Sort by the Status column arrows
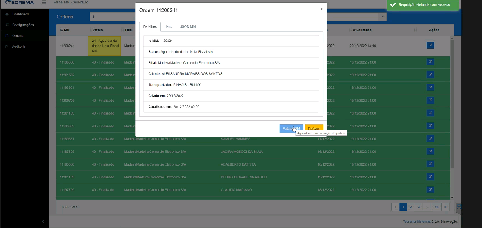Viewport: 482px width, 228px height. [x=90, y=30]
